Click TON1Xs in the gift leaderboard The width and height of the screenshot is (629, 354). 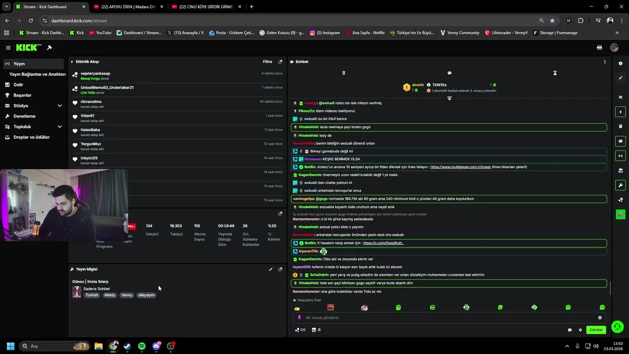coord(439,85)
